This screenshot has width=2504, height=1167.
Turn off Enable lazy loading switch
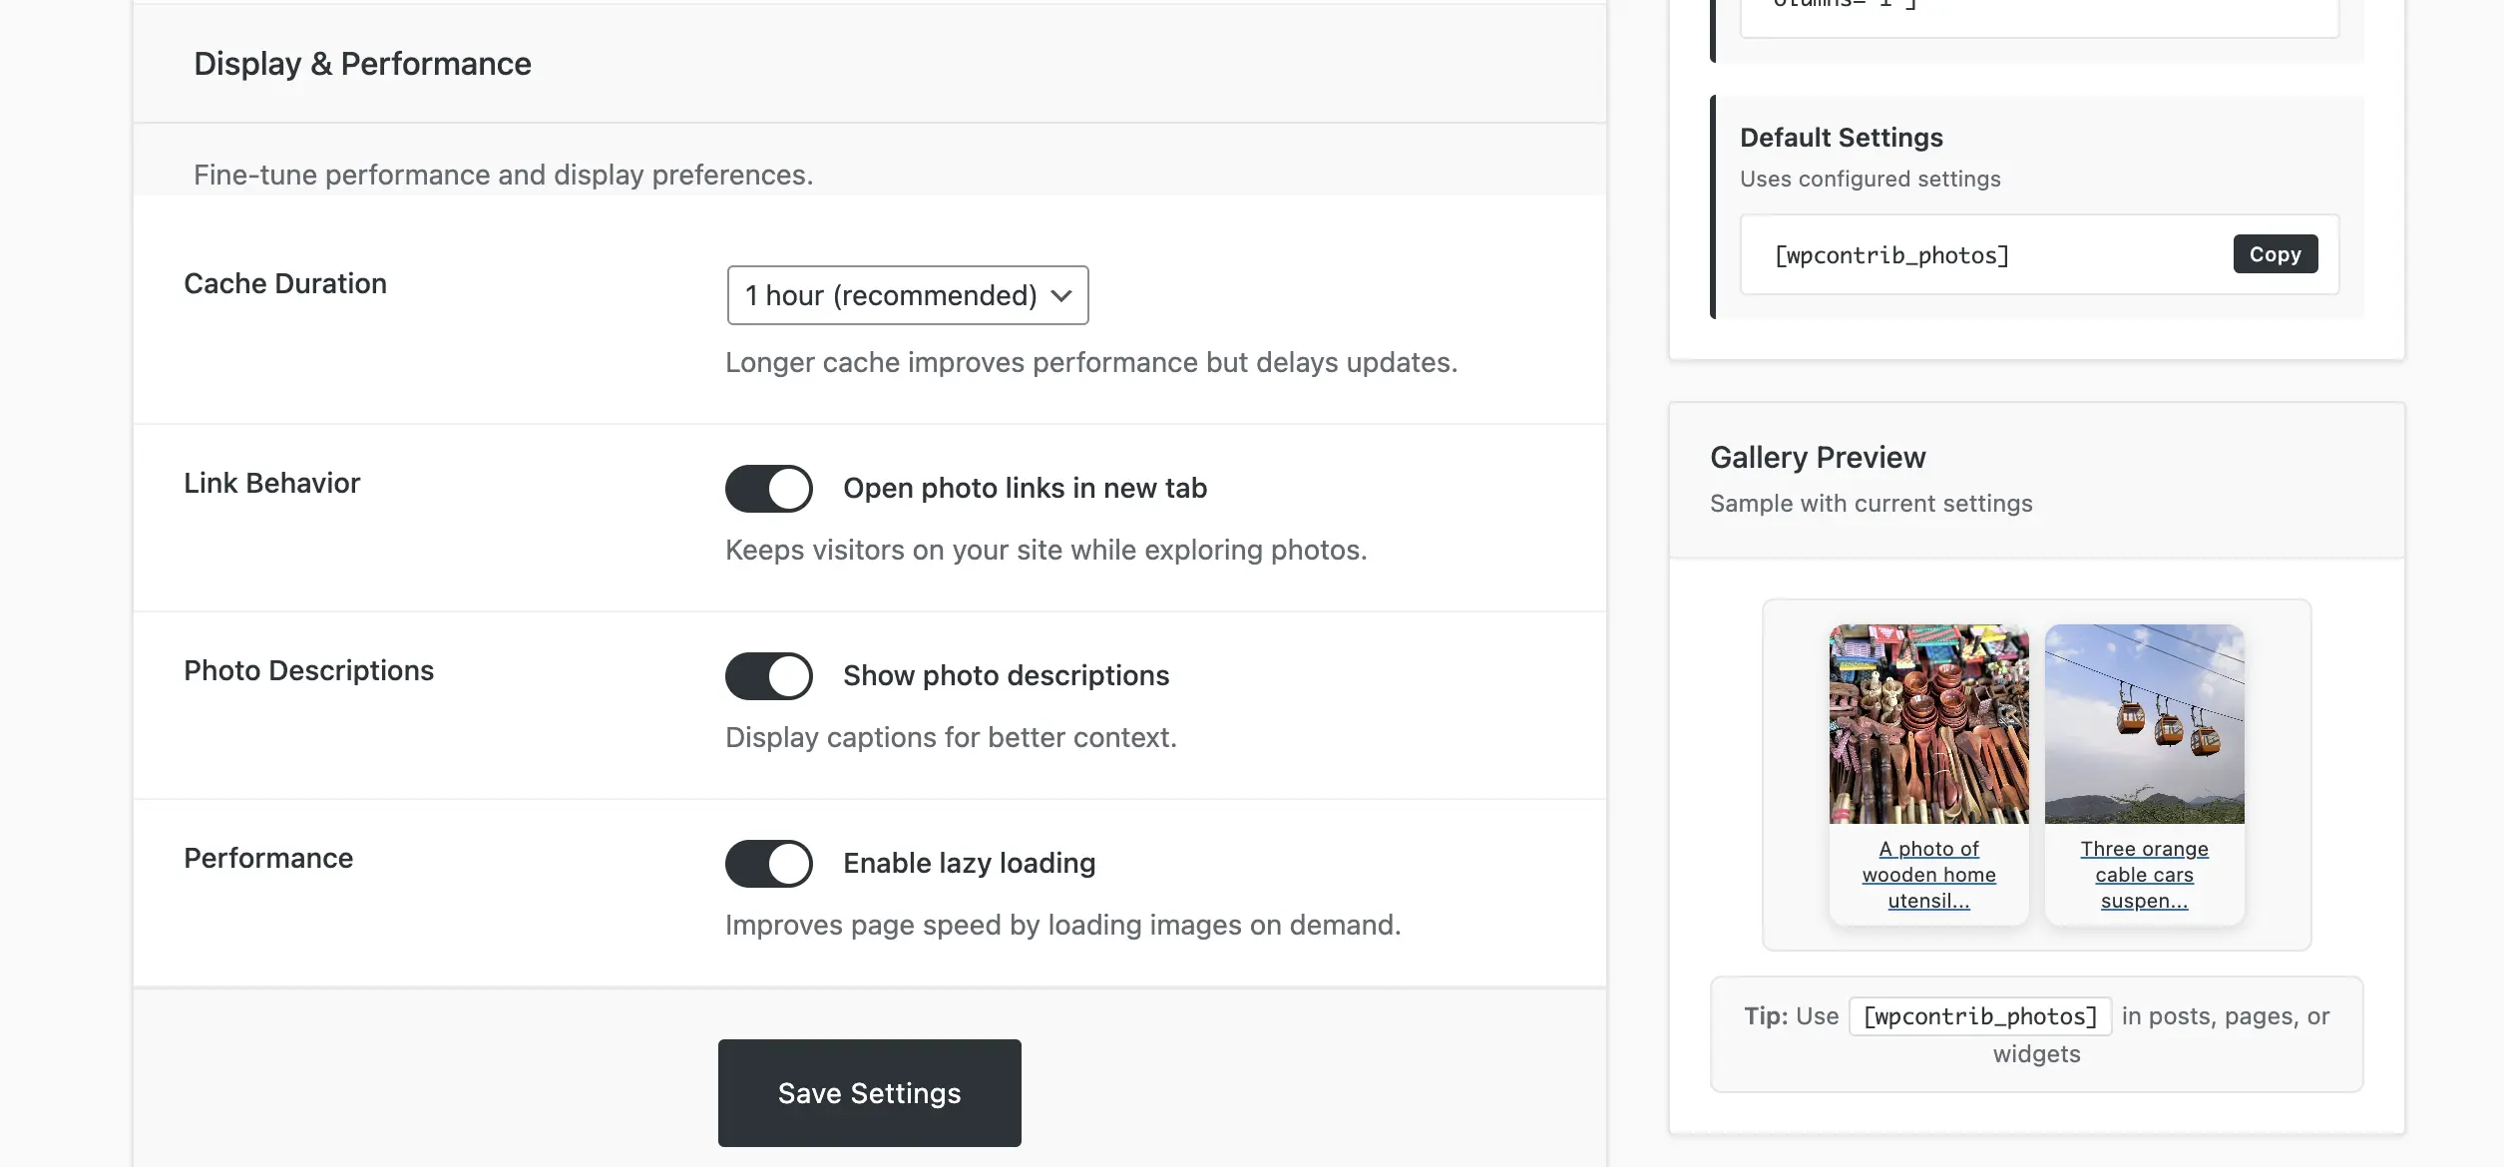click(x=768, y=864)
